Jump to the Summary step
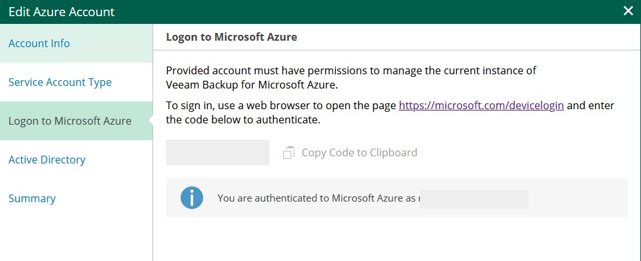This screenshot has height=261, width=641. [x=76, y=198]
